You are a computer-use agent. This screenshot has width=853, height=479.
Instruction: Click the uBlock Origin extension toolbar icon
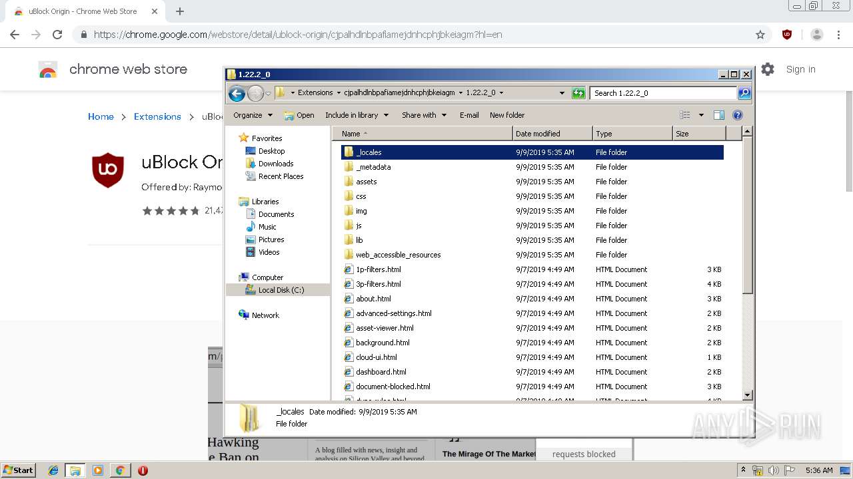point(787,35)
